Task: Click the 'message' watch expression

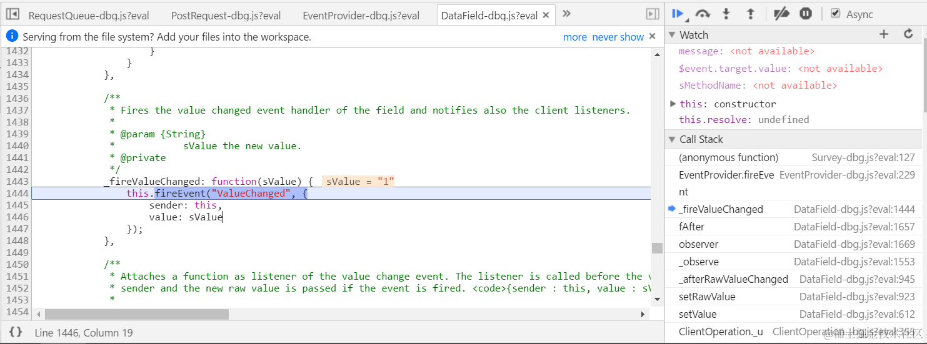Action: coord(747,51)
